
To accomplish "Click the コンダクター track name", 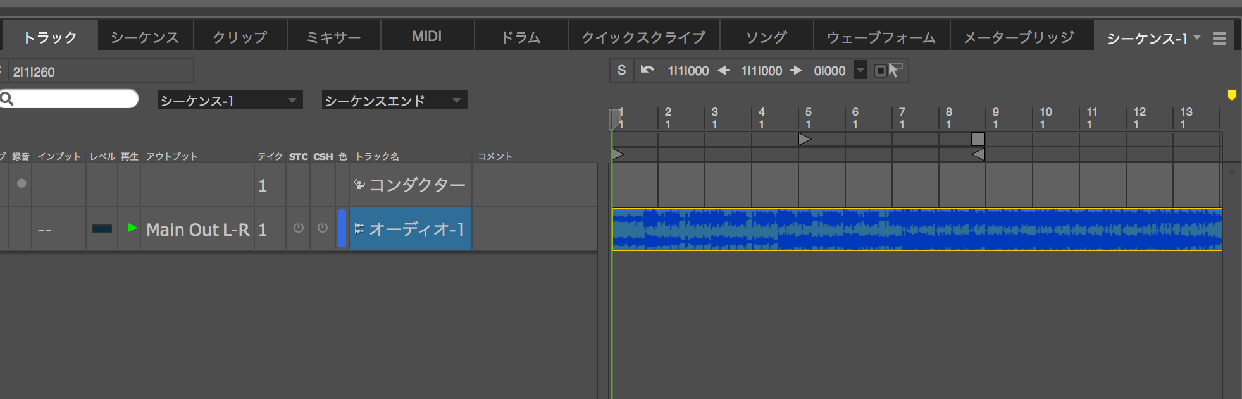I will [x=417, y=185].
